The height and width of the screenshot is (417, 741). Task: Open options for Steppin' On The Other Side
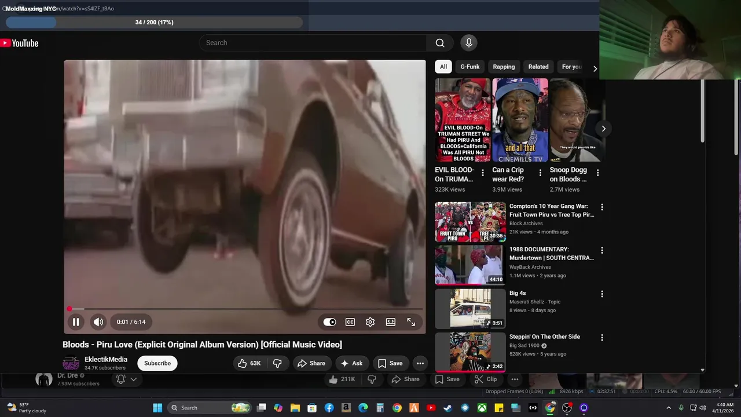[x=601, y=337]
